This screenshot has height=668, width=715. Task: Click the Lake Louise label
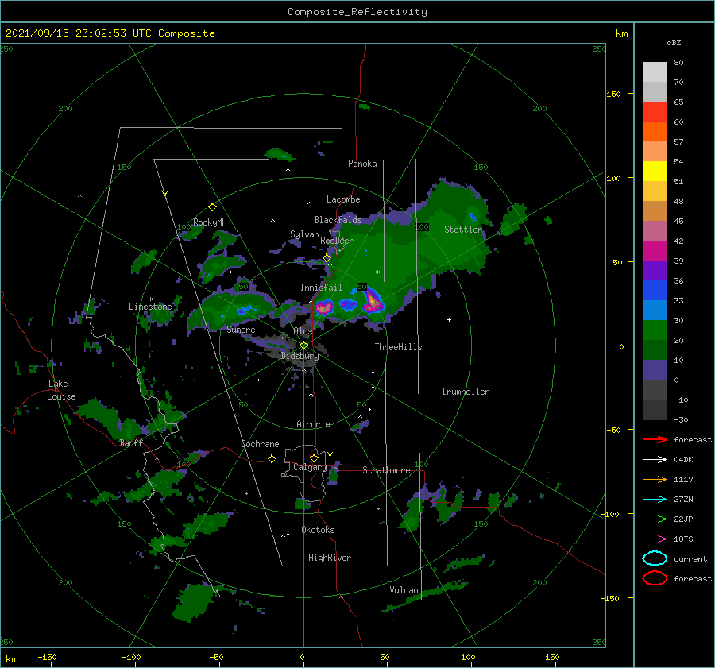pos(62,390)
